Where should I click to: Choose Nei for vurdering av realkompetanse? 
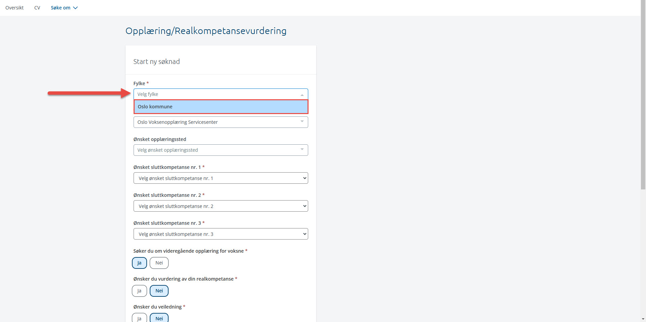click(x=159, y=291)
